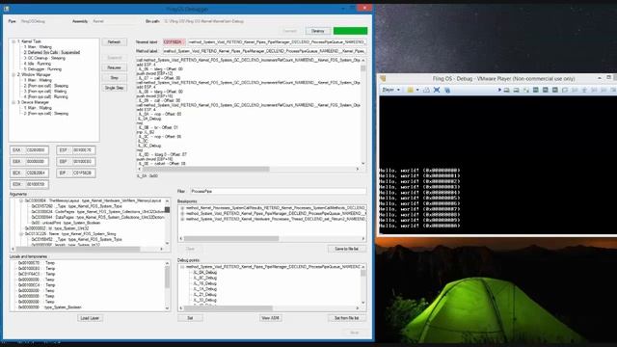Click the Debug points list vertical scrollbar
The width and height of the screenshot is (617, 347).
pyautogui.click(x=363, y=285)
